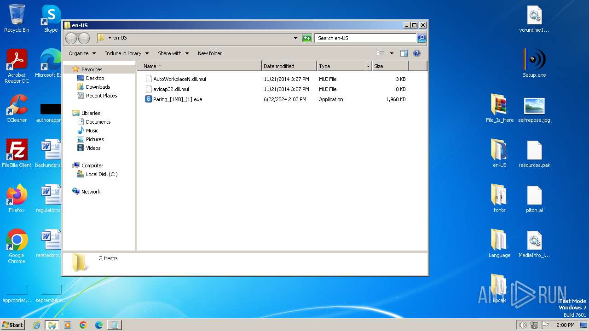Select avicap32.dll.mui file icon

[149, 89]
